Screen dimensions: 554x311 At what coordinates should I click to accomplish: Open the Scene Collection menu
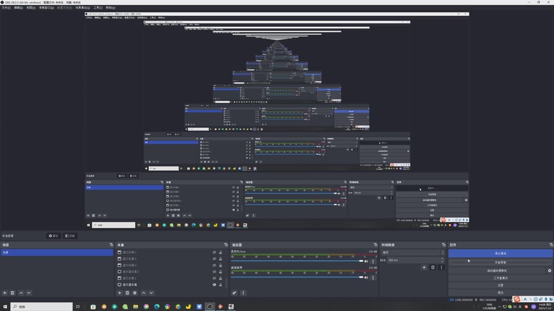(x=82, y=8)
